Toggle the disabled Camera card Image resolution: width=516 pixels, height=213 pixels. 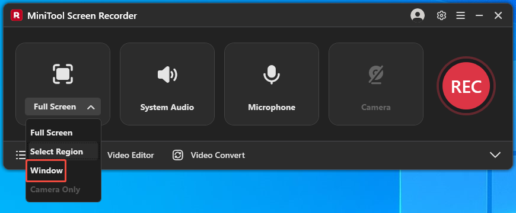[x=376, y=84]
